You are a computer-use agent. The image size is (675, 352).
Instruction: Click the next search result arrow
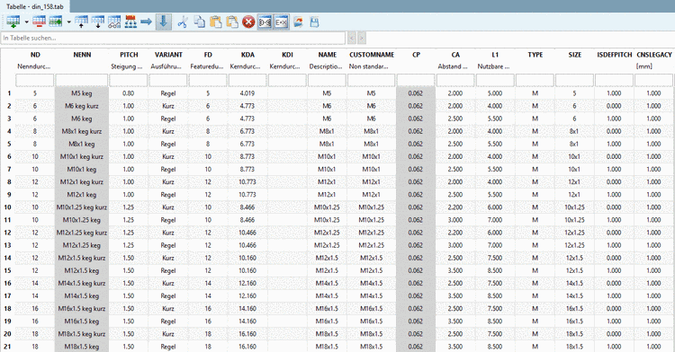pyautogui.click(x=362, y=38)
